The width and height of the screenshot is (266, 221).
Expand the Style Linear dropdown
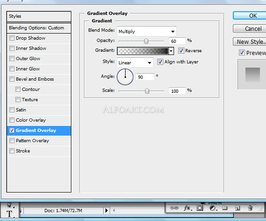pyautogui.click(x=135, y=62)
